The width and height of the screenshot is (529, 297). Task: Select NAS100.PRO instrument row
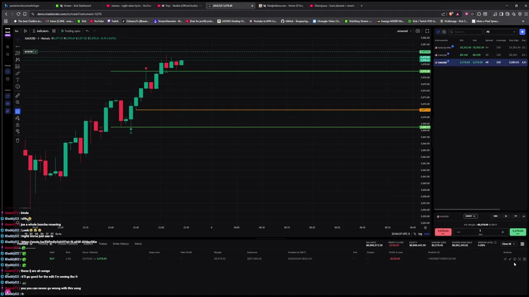(481, 47)
